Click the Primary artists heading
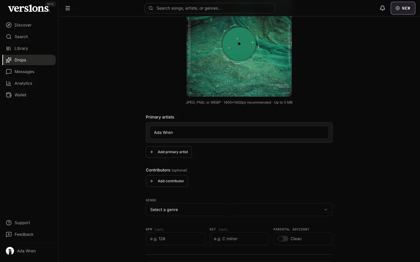Screen dimensions: 420x262 [160, 117]
